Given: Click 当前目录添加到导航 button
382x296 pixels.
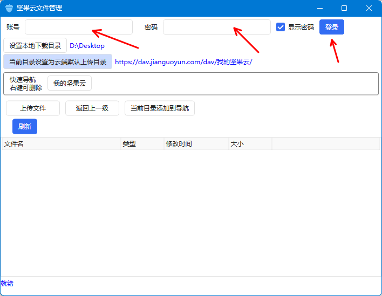Looking at the screenshot, I should tap(159, 108).
